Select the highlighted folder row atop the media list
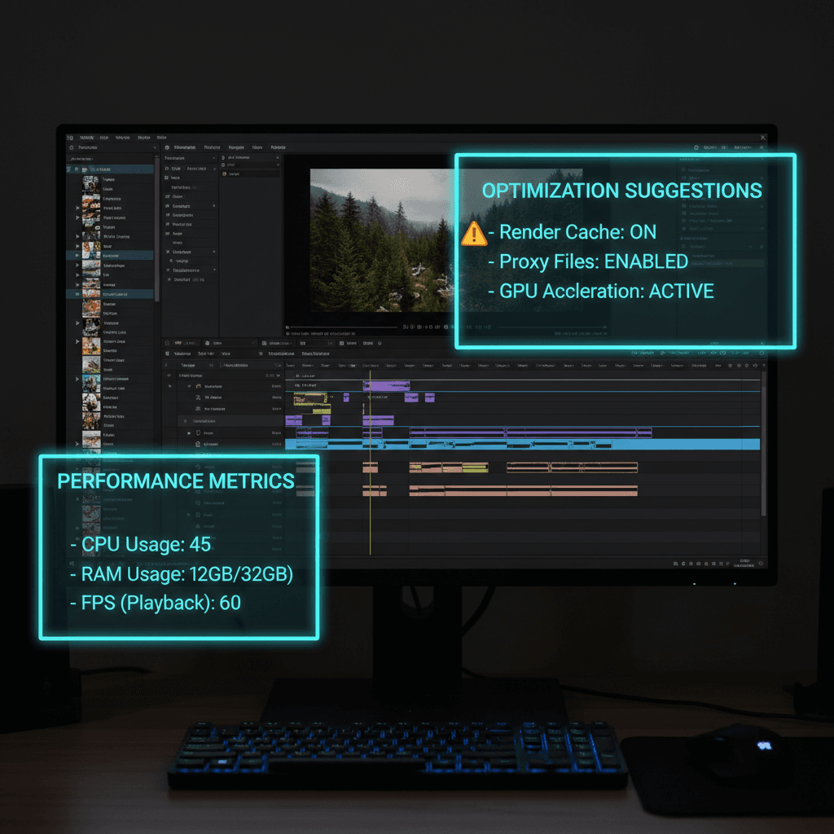This screenshot has width=834, height=834. coord(110,169)
